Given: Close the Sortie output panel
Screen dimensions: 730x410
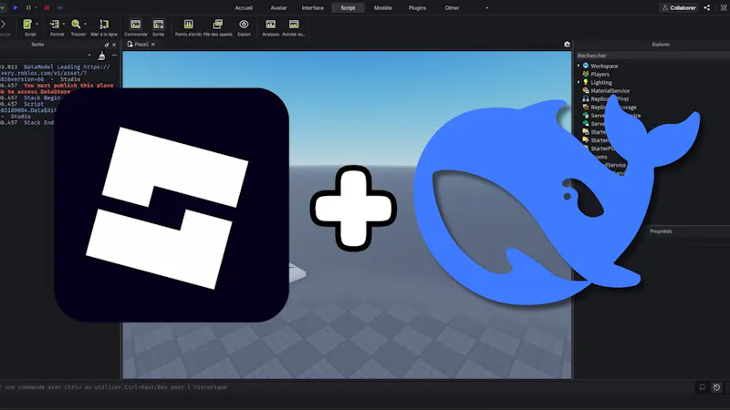Looking at the screenshot, I should click(x=114, y=45).
